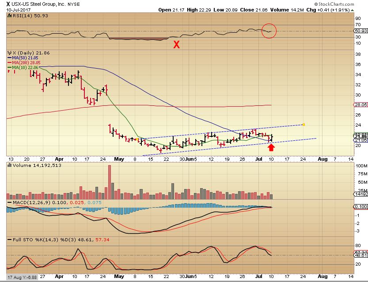This screenshot has width=368, height=282.
Task: Click the large X ticker symbol in the header
Action: tap(8, 4)
